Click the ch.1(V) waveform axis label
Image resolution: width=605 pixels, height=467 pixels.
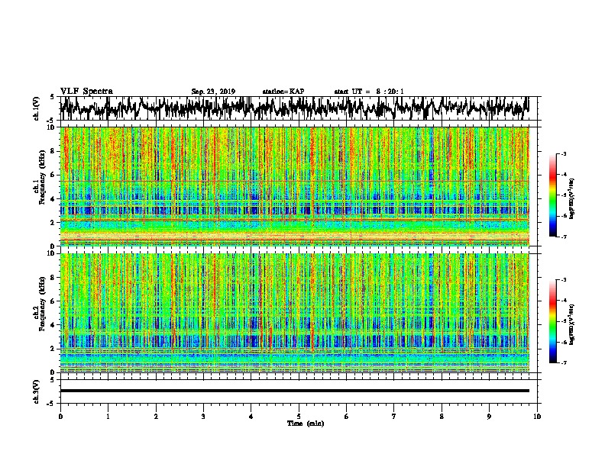pos(37,108)
